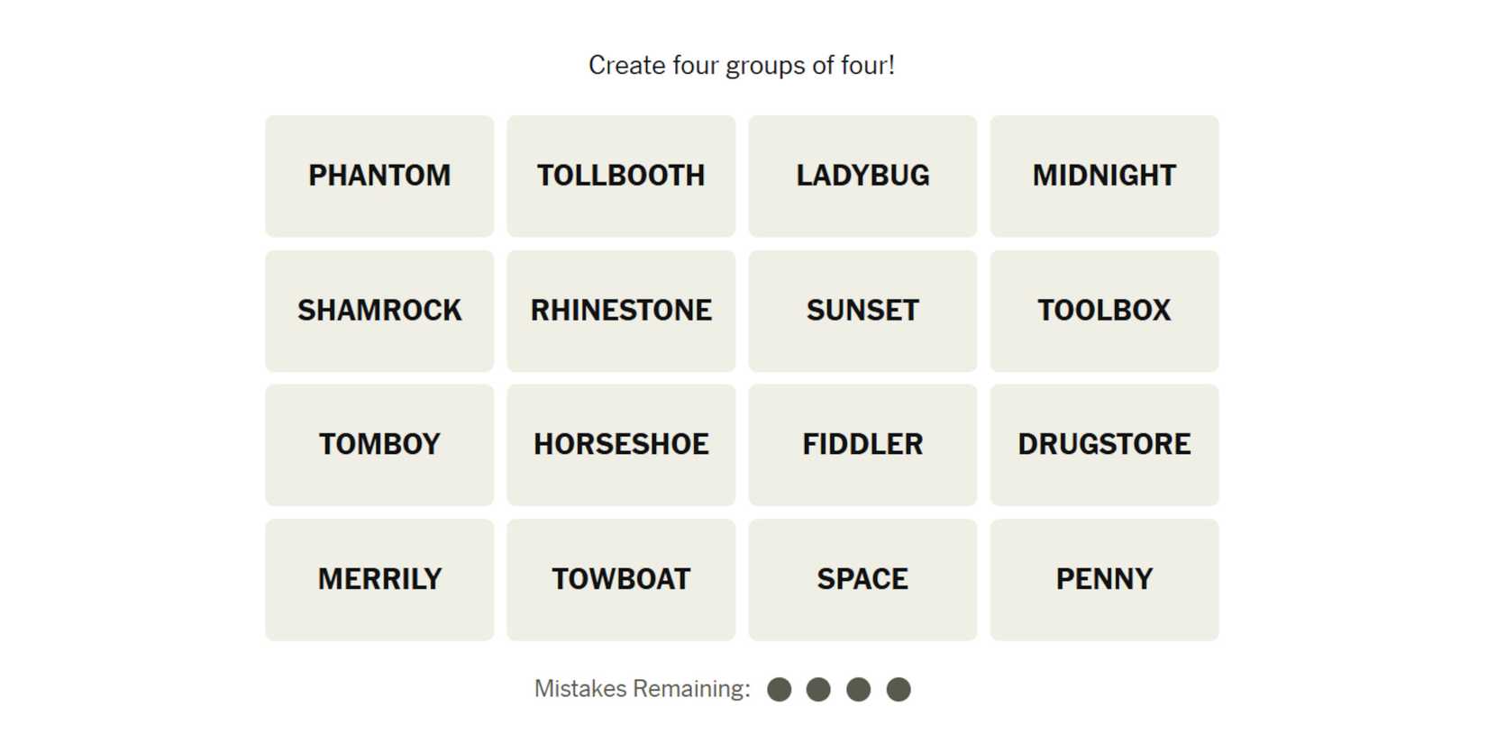Image resolution: width=1487 pixels, height=743 pixels.
Task: Choose the LADYBUG tile
Action: coord(862,176)
